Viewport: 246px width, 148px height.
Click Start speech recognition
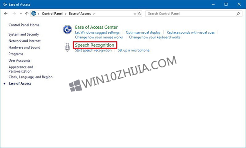tap(93, 50)
